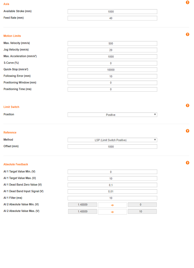This screenshot has width=194, height=268.
Task: Open help for the Absolute Feedback section
Action: click(188, 163)
